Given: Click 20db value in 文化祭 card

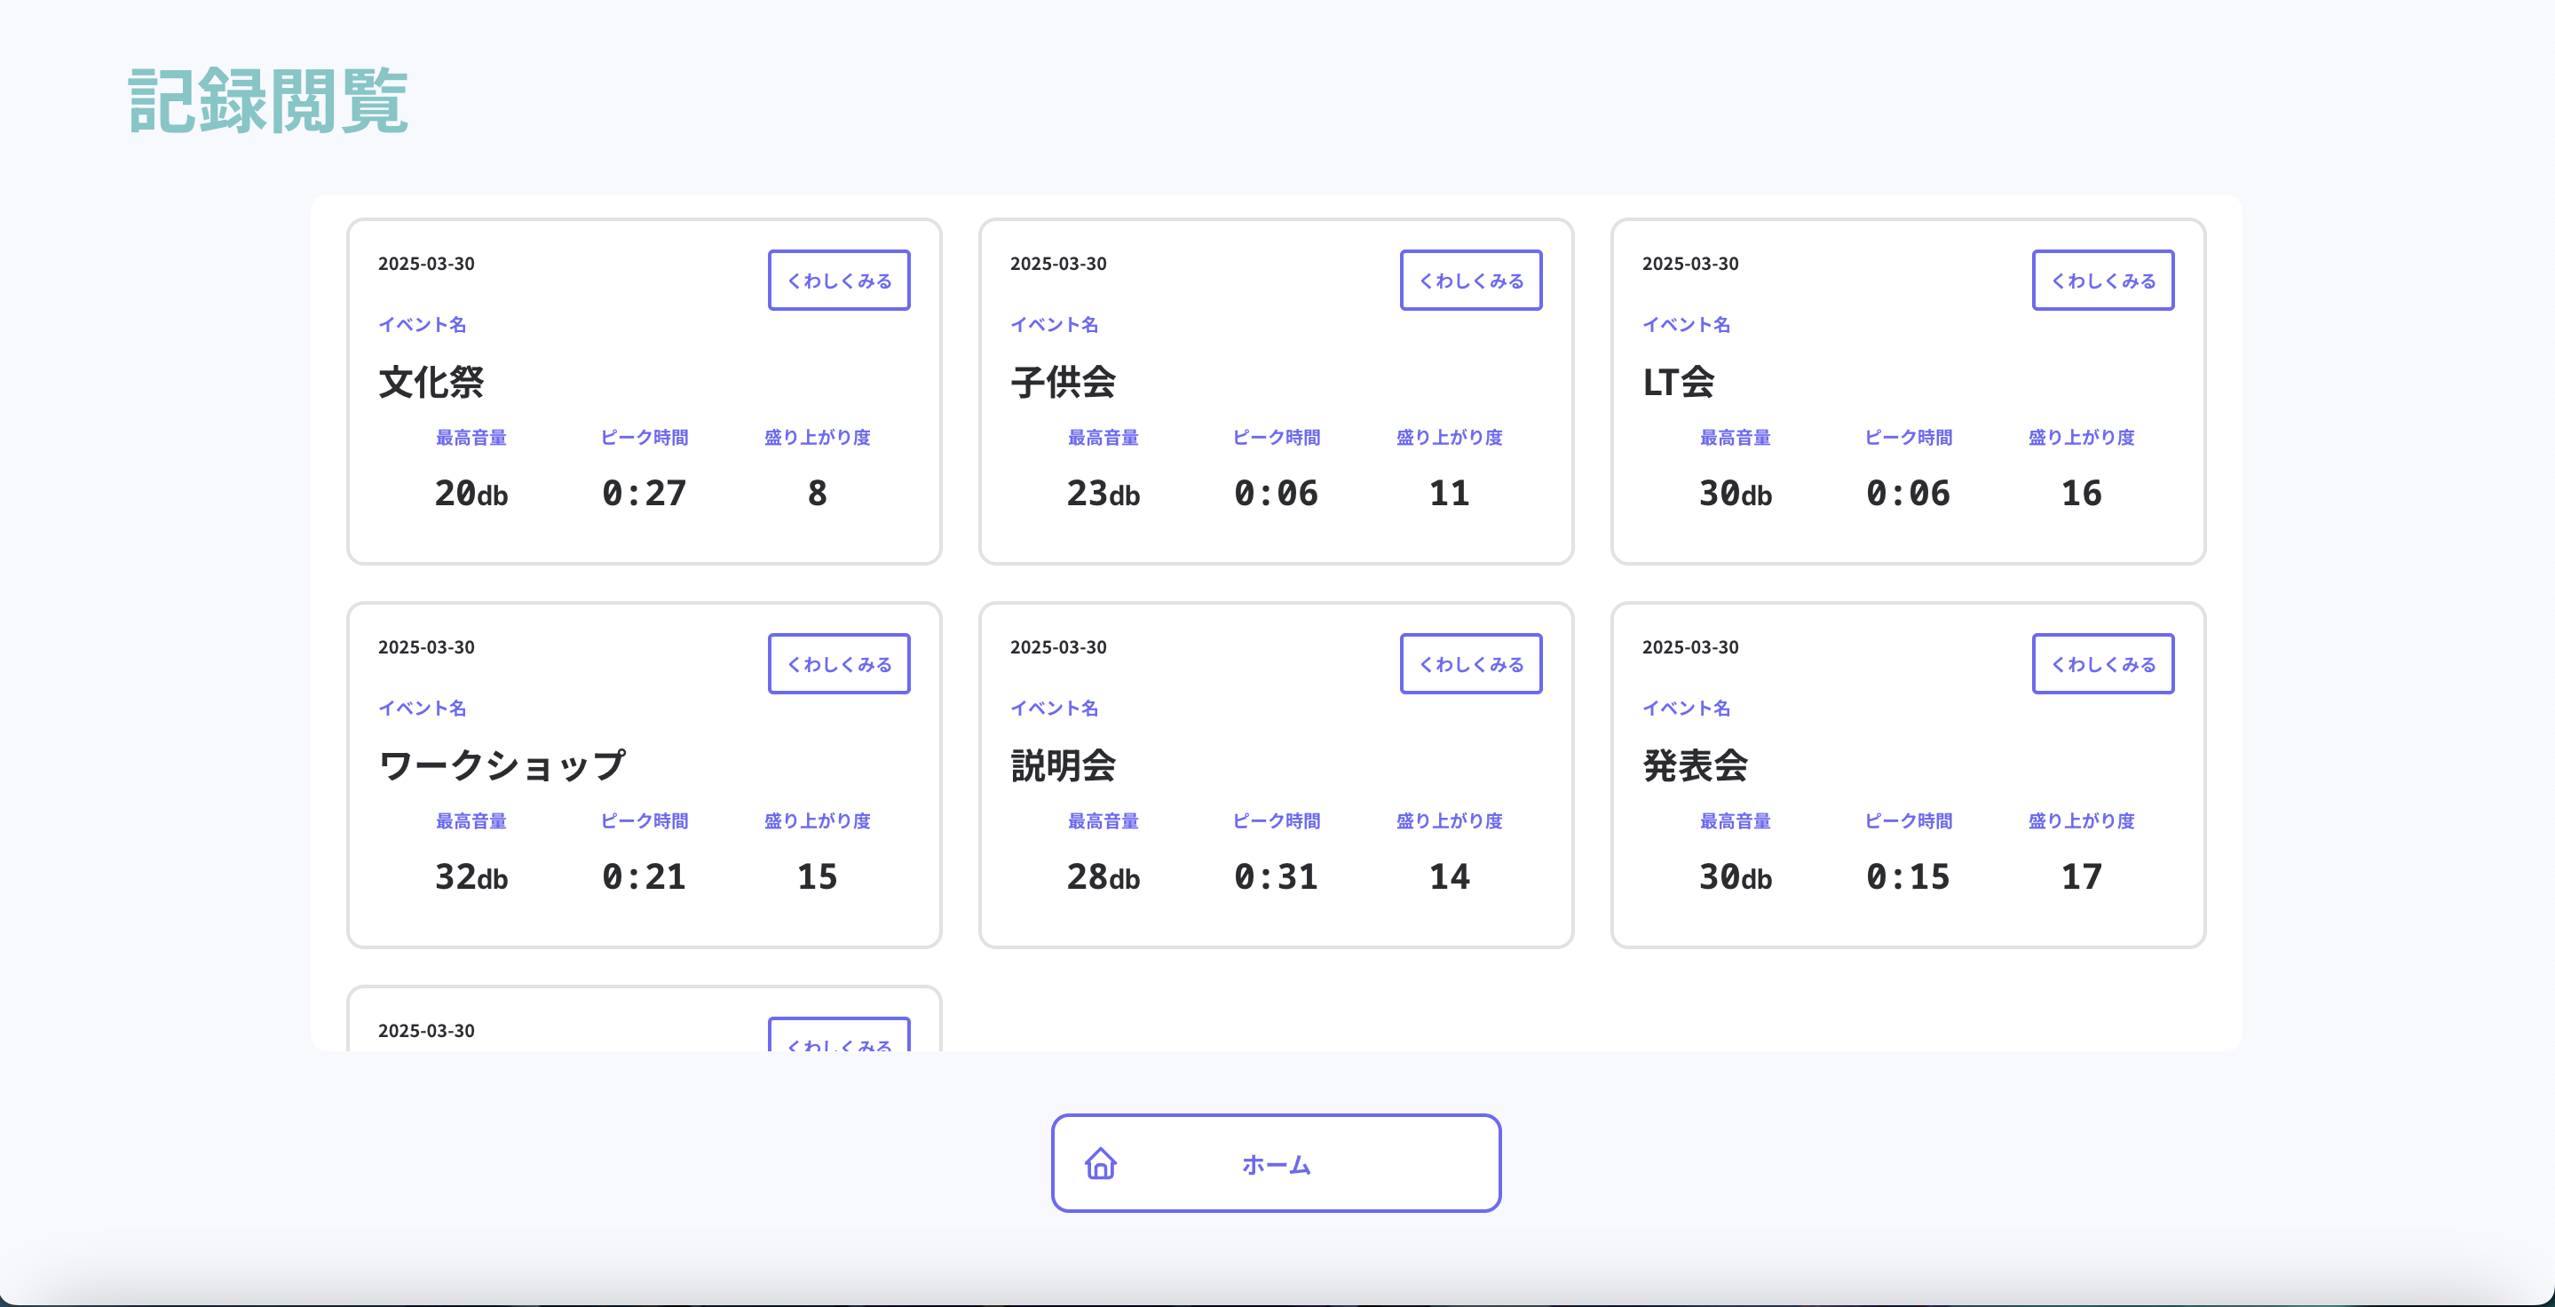Looking at the screenshot, I should click(471, 493).
